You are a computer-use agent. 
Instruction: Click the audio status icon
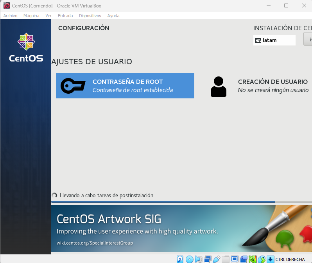click(198, 259)
